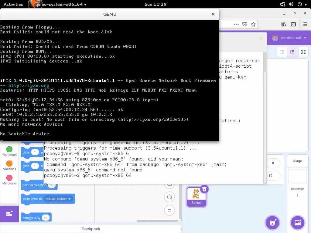Click the Choose a Sprite button

[272, 222]
